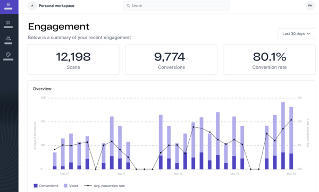Open the QR codes grid sidebar icon
Image resolution: width=319 pixels, height=192 pixels.
8,22
